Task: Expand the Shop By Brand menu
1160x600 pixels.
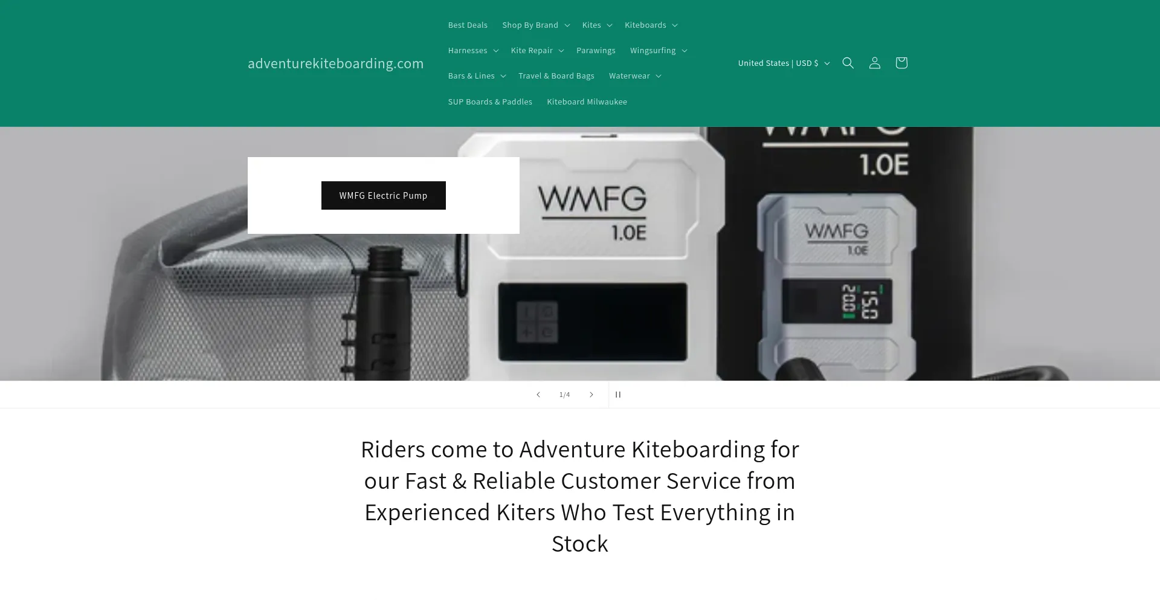Action: [x=536, y=25]
